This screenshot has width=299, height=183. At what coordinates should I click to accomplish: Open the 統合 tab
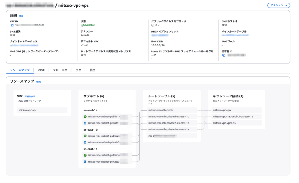[92, 70]
